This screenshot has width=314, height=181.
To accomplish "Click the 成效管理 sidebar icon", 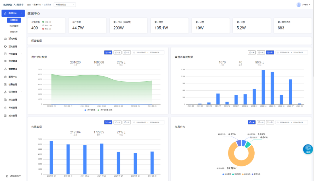I will 5,116.
